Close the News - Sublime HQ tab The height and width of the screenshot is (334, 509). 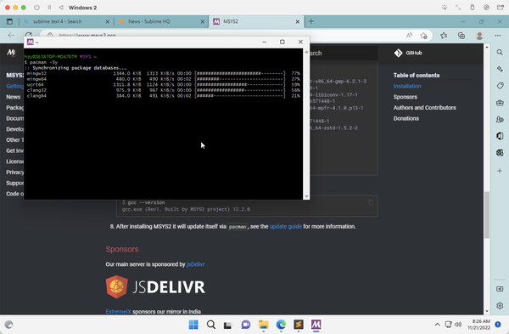point(203,22)
